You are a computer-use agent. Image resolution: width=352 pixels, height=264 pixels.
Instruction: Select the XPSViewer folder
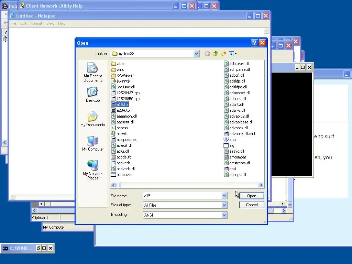coord(122,75)
